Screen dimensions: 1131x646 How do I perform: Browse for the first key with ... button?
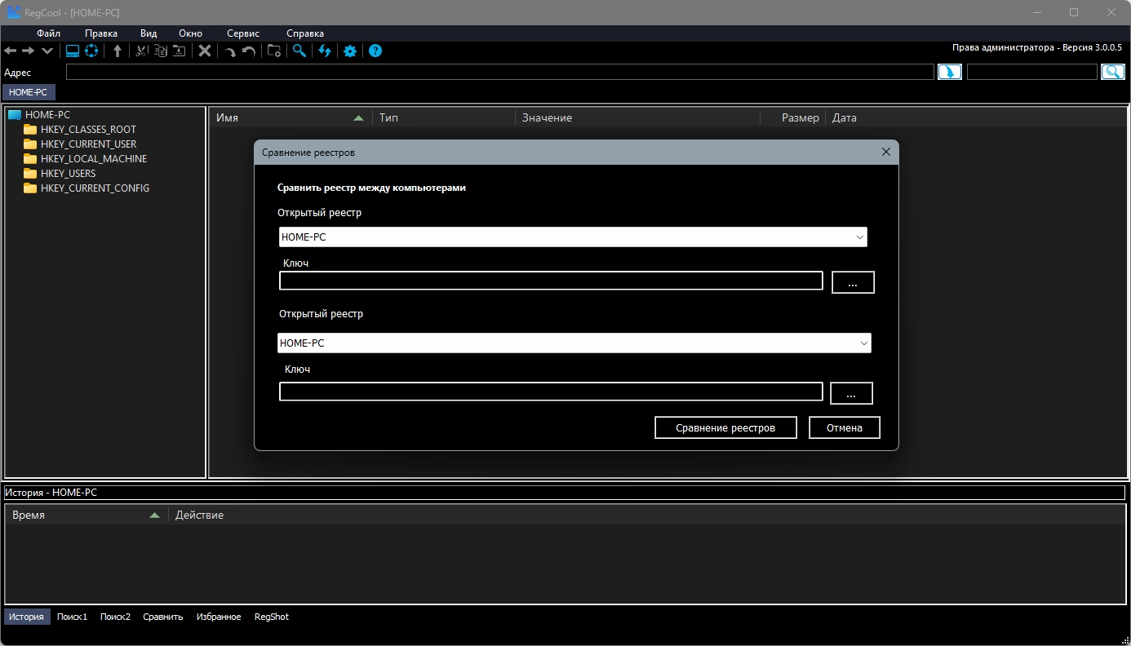[x=853, y=283]
